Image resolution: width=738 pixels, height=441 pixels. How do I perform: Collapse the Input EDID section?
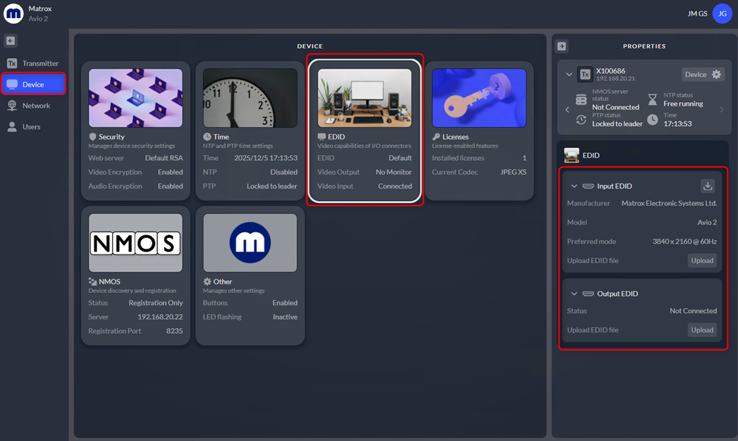point(574,186)
